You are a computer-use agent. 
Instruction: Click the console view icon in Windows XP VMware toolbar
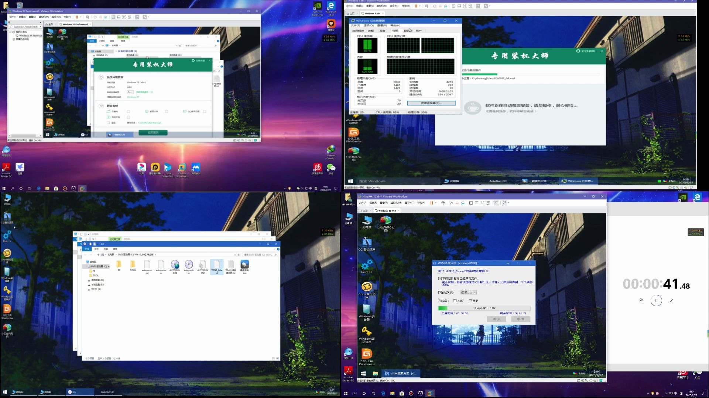point(137,17)
